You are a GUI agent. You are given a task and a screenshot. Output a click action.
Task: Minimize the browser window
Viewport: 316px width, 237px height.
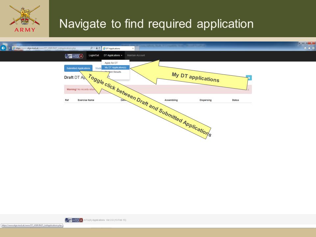301,43
